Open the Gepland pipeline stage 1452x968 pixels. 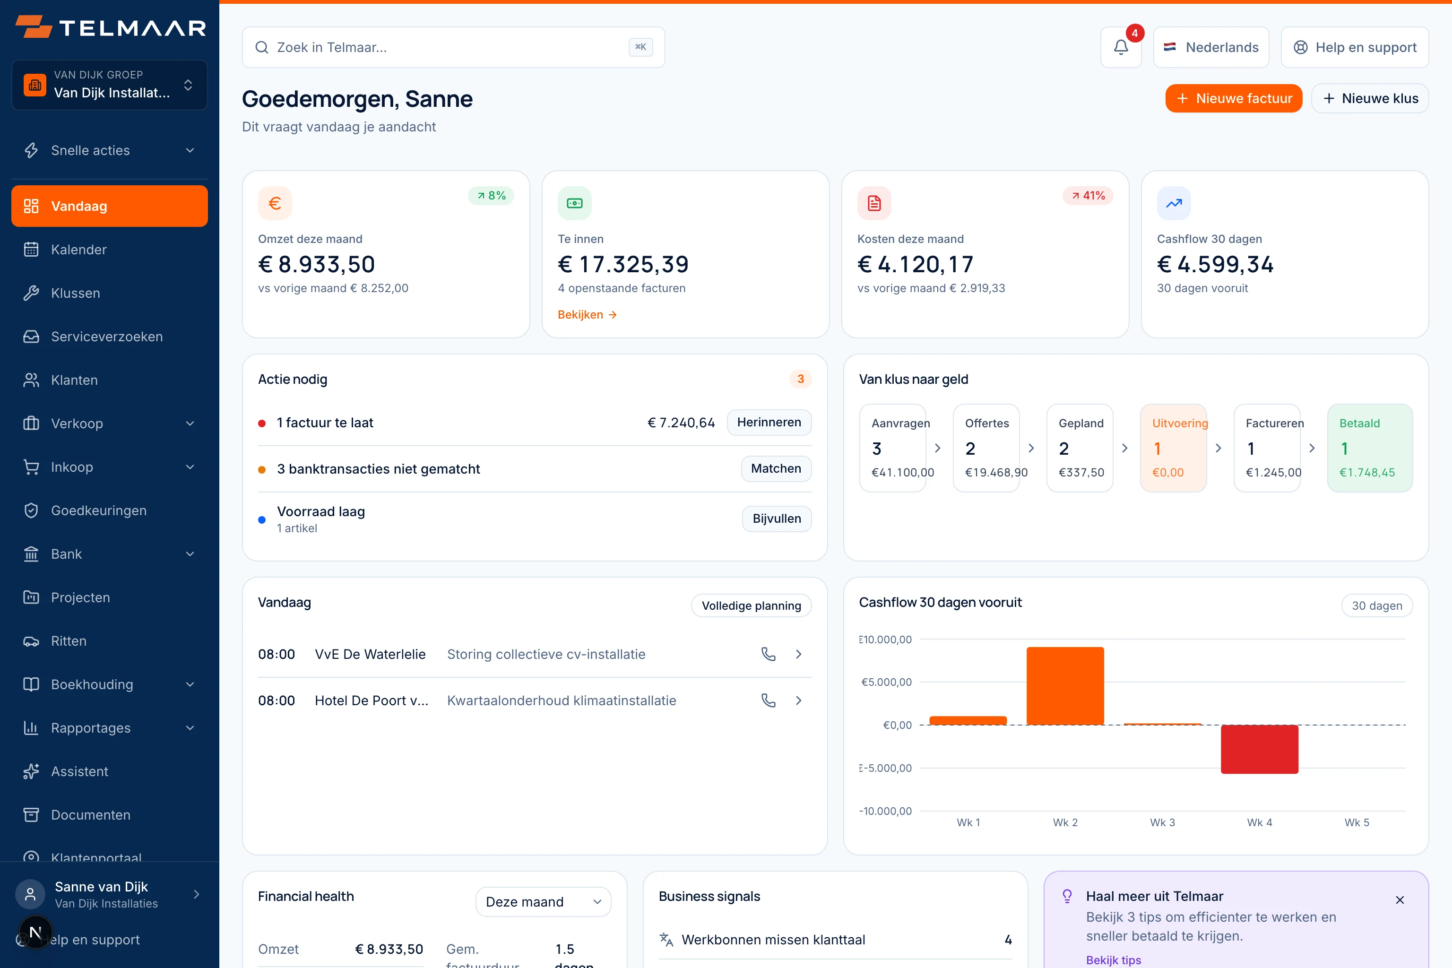(x=1080, y=448)
